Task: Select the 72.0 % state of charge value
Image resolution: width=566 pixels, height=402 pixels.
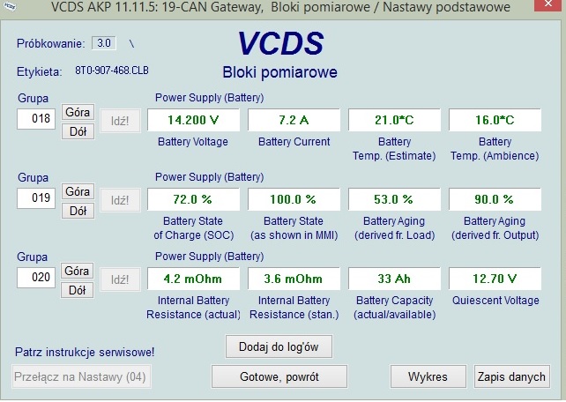Action: coord(193,199)
